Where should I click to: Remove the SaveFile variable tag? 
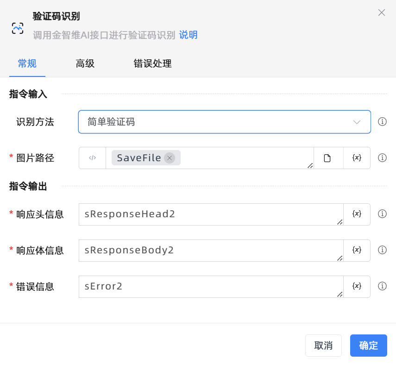(x=170, y=158)
